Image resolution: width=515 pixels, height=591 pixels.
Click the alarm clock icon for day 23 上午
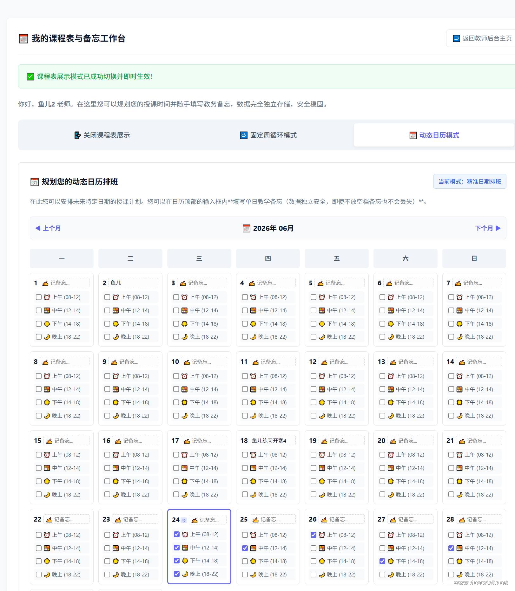(116, 535)
